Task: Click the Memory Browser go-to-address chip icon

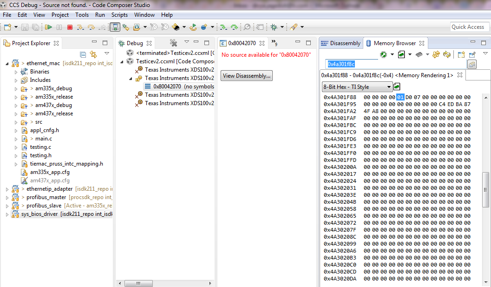Action: click(x=383, y=54)
